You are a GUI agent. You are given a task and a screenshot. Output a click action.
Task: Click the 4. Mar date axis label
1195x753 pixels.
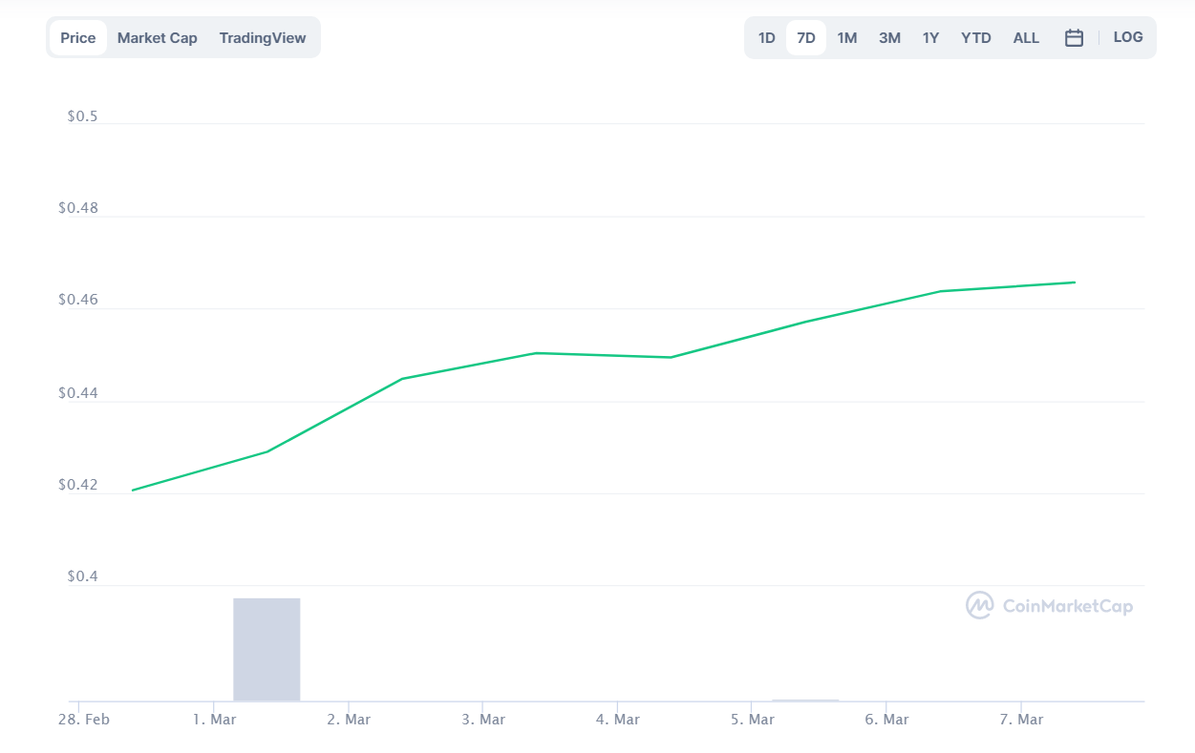click(x=617, y=720)
